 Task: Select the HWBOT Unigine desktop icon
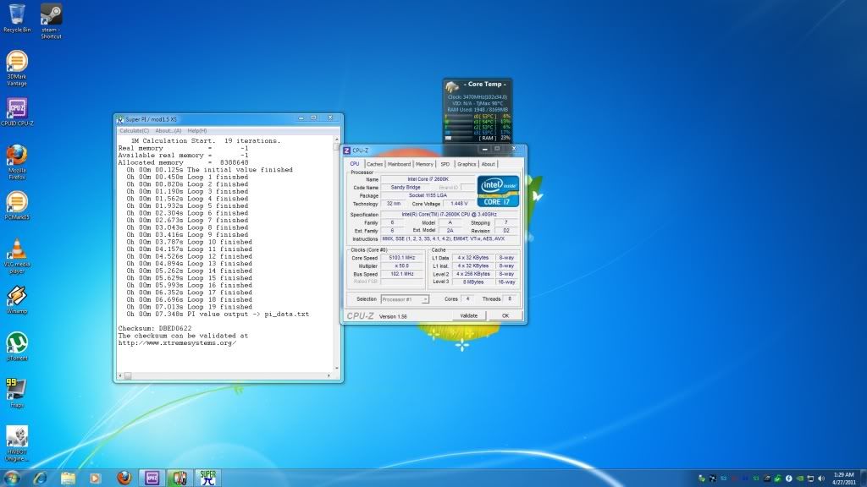(x=17, y=443)
